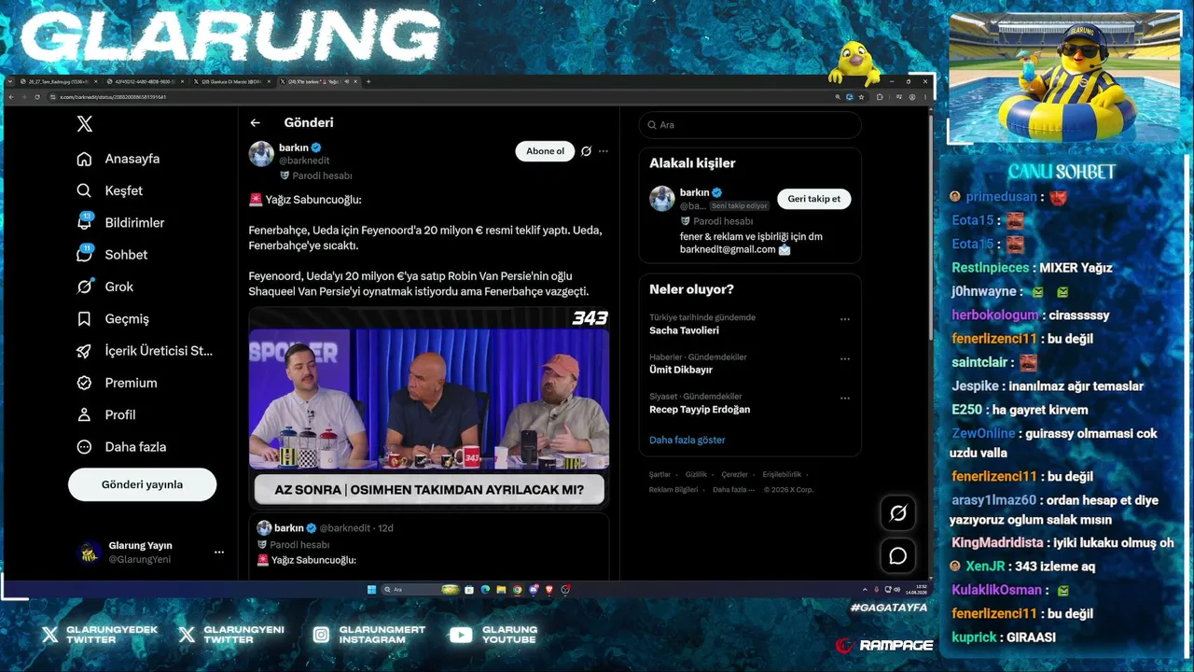Open floating chat bubble button
The image size is (1194, 672).
898,556
